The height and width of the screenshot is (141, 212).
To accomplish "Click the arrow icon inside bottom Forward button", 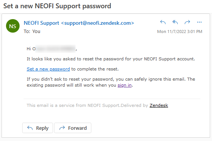I will tap(62, 128).
